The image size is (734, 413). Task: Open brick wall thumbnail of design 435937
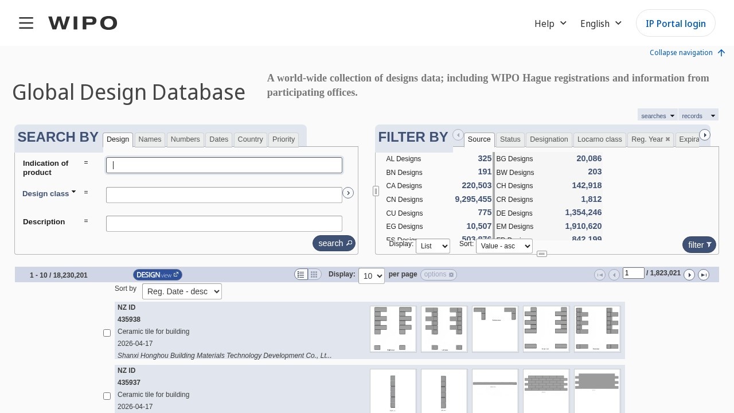(x=546, y=391)
